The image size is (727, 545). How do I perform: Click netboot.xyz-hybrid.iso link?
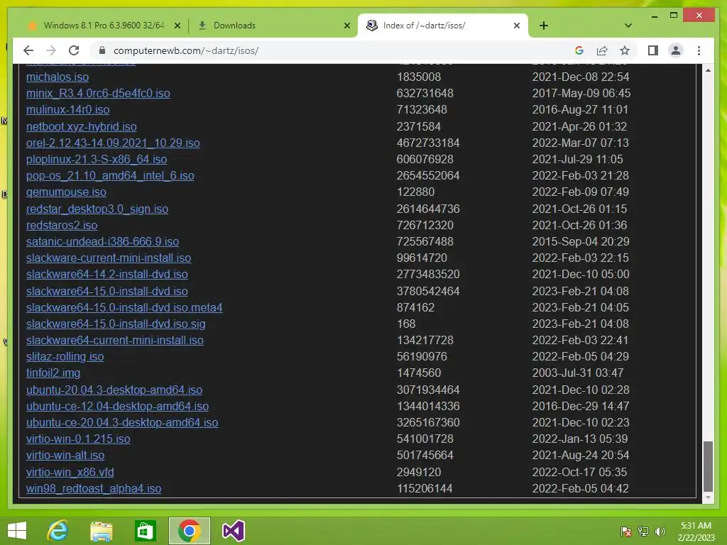pyautogui.click(x=81, y=126)
